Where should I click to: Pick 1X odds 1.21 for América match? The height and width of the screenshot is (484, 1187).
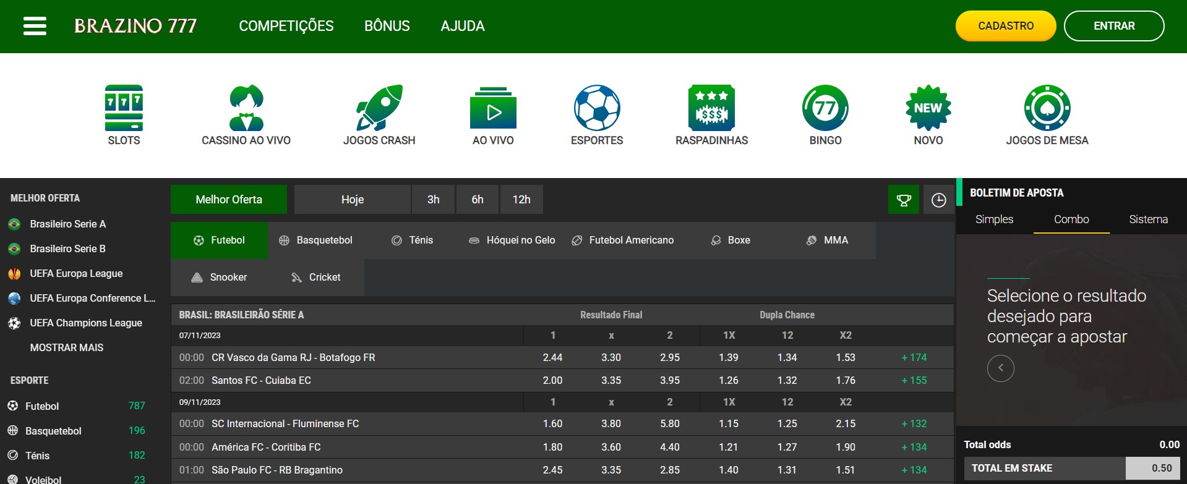(x=729, y=447)
